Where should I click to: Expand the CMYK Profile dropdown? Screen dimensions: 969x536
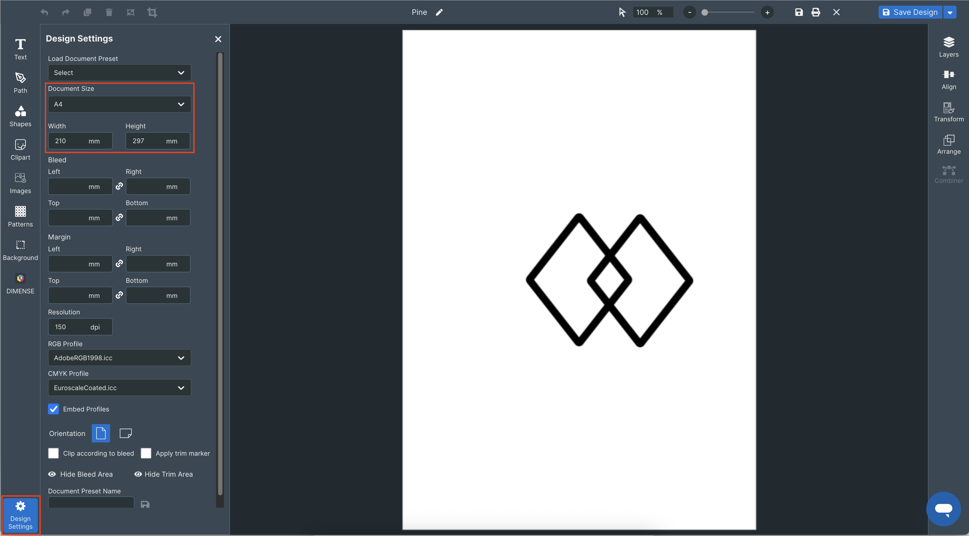tap(119, 387)
